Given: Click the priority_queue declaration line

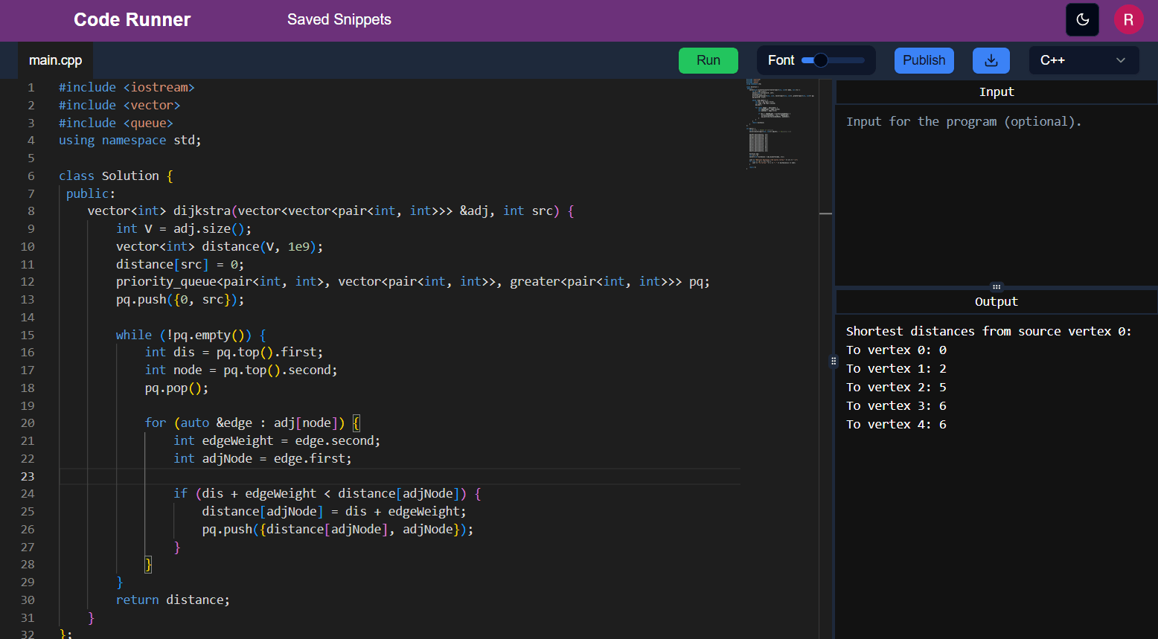Looking at the screenshot, I should click(413, 281).
